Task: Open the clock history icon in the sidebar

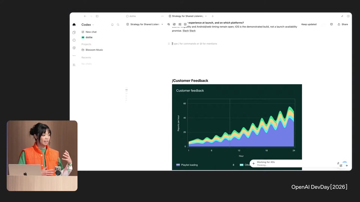Action: (74, 40)
